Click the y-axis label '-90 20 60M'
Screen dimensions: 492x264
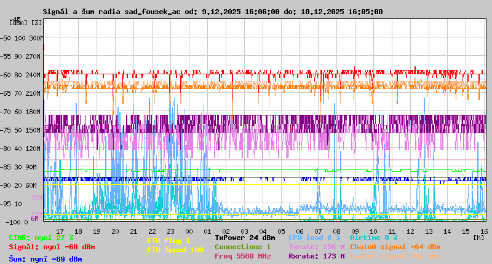18,185
